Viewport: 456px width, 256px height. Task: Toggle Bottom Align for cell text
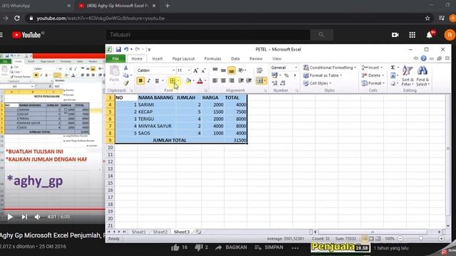[x=232, y=70]
